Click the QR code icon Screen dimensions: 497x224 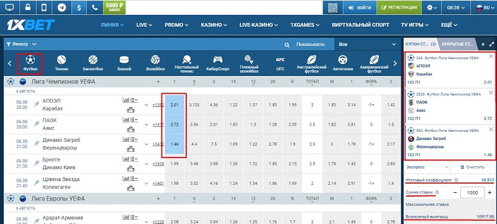point(332,7)
